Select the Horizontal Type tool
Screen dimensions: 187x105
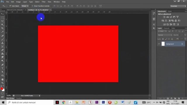click(2, 68)
